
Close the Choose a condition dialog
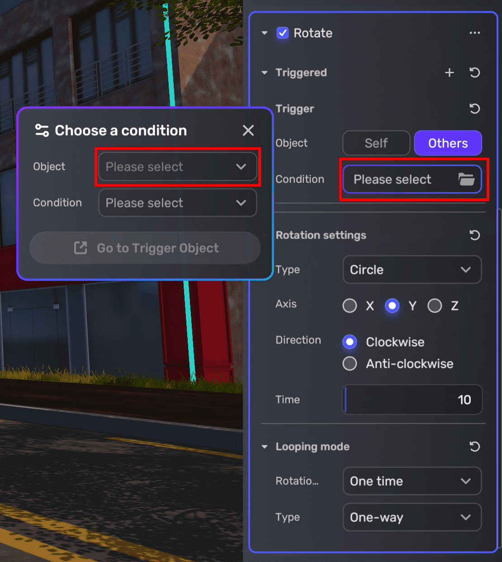coord(248,131)
